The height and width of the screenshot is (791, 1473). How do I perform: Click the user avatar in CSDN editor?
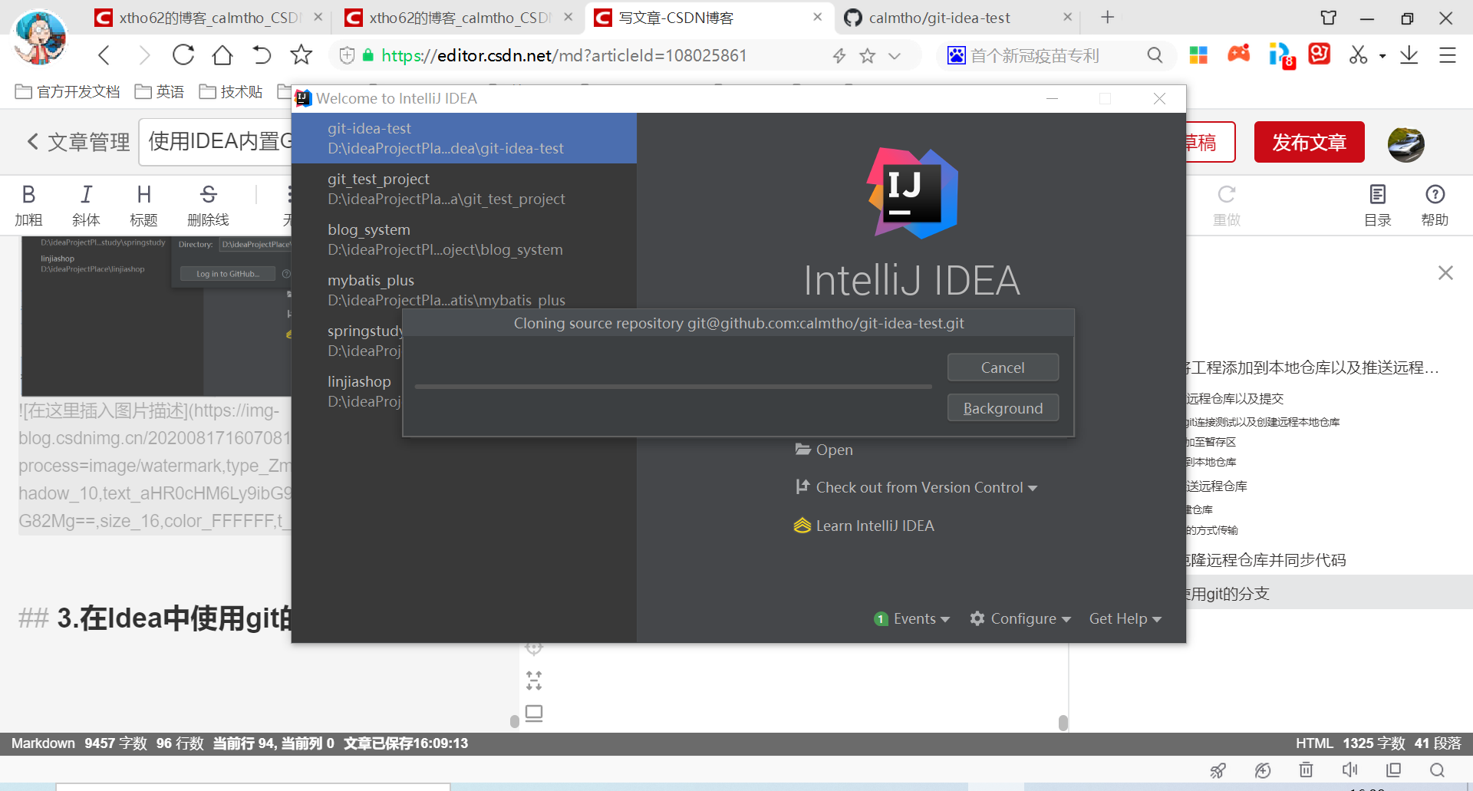(x=1405, y=143)
